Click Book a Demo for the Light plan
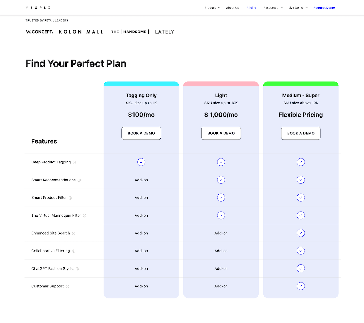Screen dimensions: 364x323 pos(221,133)
